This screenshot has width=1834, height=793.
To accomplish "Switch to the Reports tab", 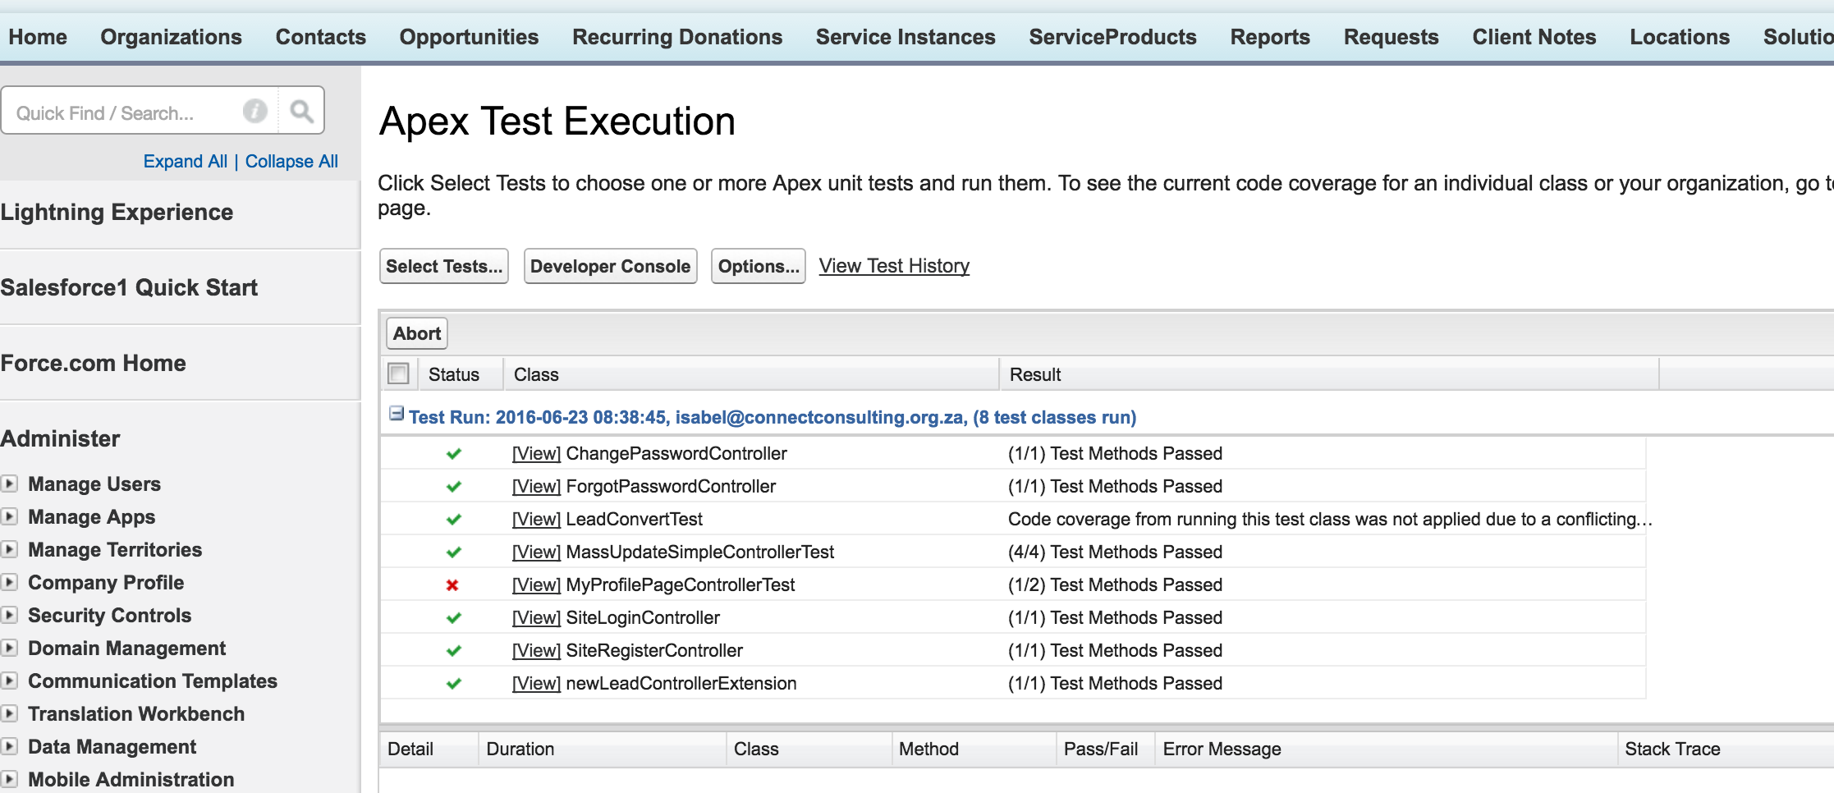I will click(x=1269, y=37).
